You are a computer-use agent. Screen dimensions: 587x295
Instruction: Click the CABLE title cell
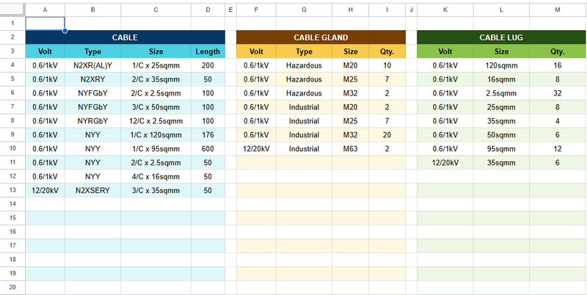pyautogui.click(x=125, y=37)
